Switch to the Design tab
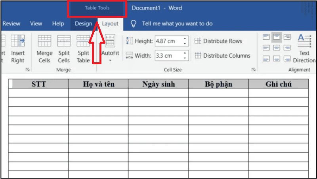Screen dimensions: 317x179 point(83,24)
